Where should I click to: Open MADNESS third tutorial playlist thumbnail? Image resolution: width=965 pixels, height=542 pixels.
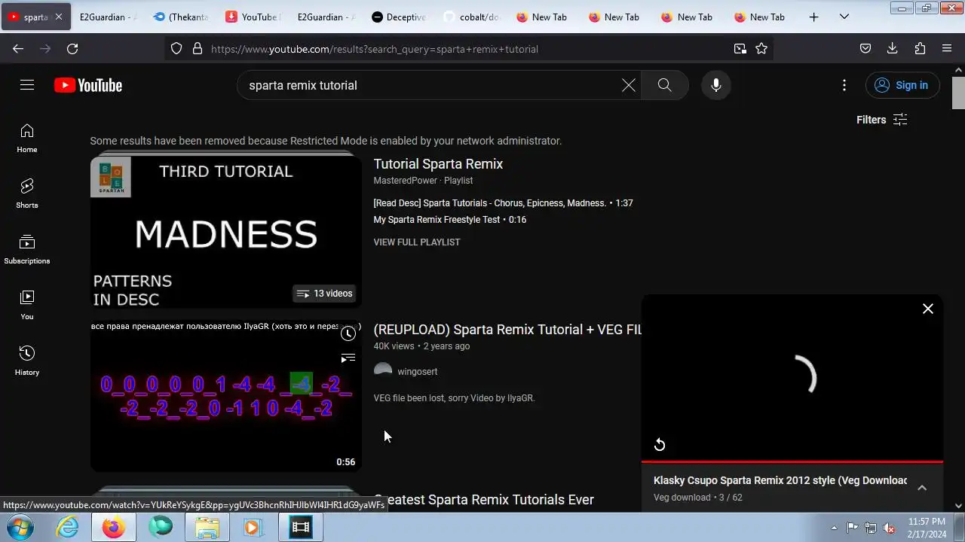(x=226, y=230)
